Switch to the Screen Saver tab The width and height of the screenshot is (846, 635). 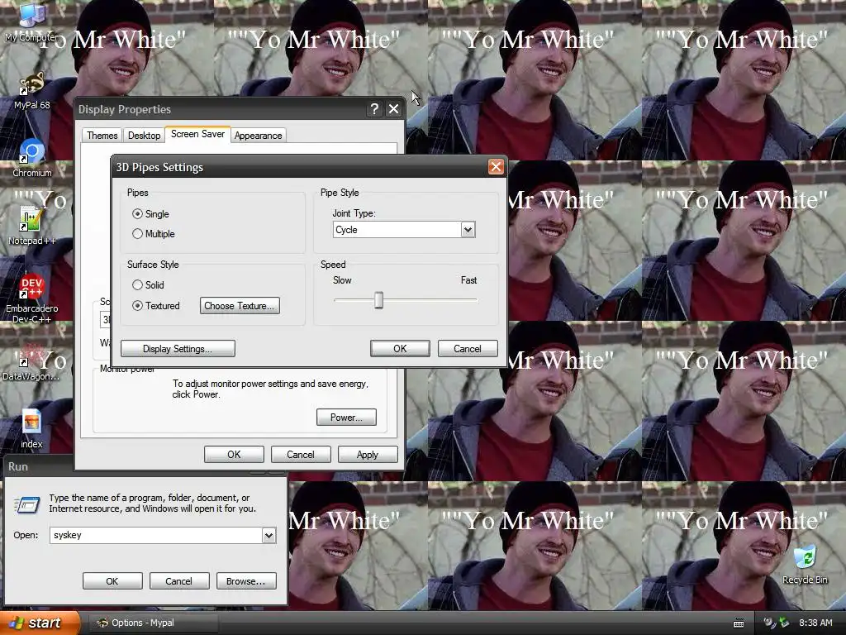[x=197, y=134]
